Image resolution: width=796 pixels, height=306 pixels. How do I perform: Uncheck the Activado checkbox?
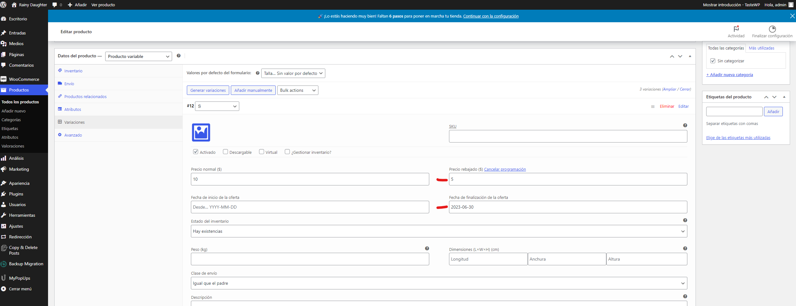coord(196,152)
